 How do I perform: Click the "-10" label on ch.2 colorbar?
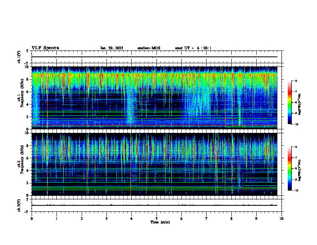click(x=296, y=190)
